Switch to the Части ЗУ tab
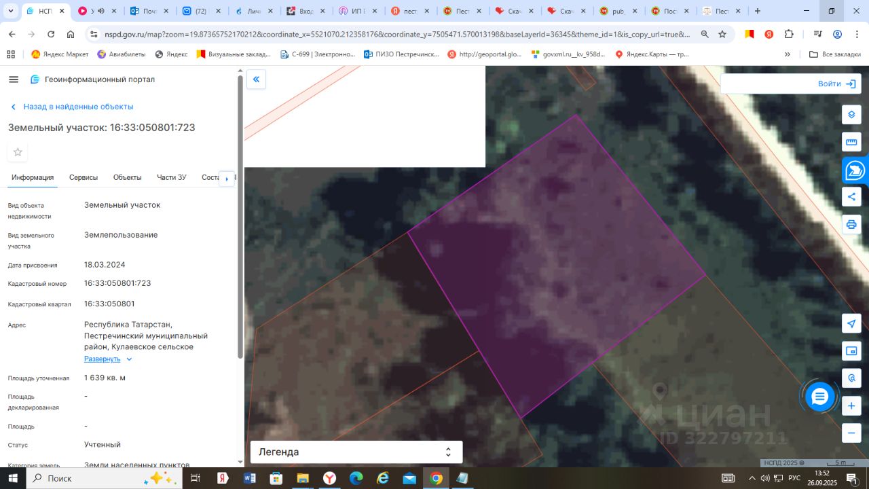869x489 pixels. coord(171,178)
